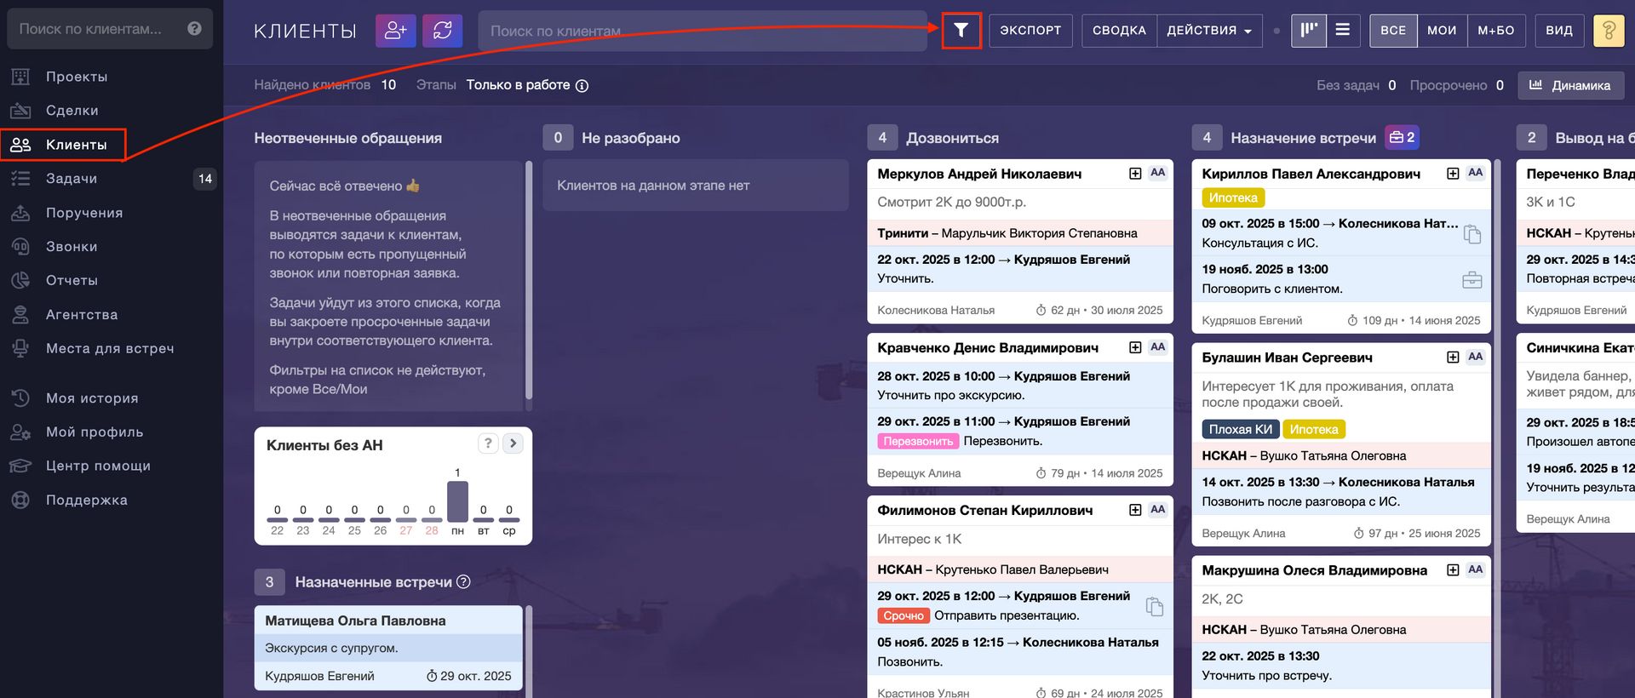1635x698 pixels.
Task: Click the AA badge on Филимонов card
Action: [1157, 510]
